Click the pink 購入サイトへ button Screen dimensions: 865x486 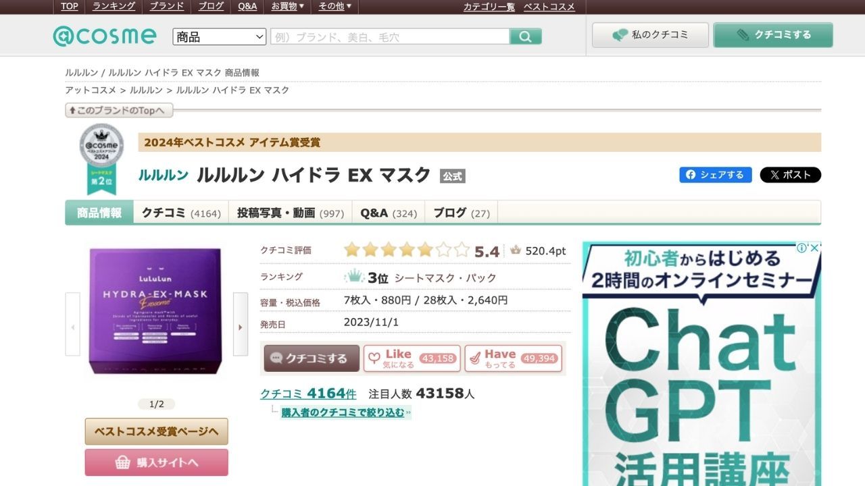[x=156, y=462]
